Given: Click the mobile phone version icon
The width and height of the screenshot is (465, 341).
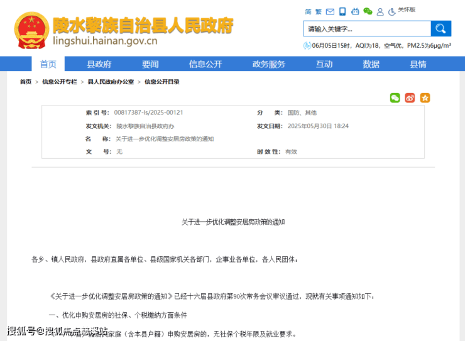Looking at the screenshot, I should click(342, 11).
